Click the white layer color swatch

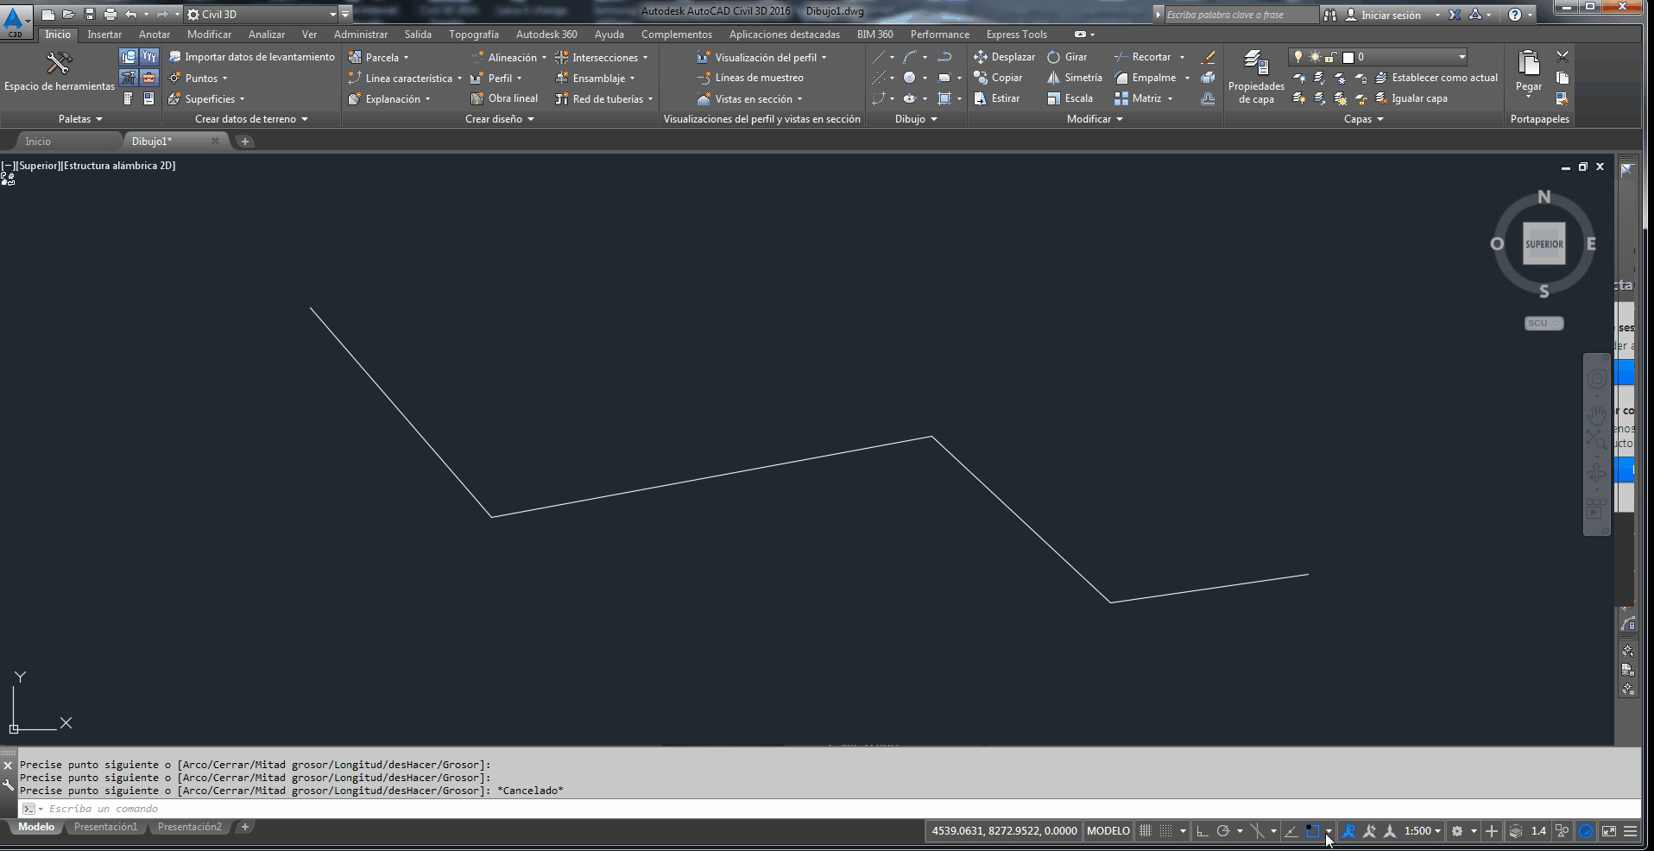[x=1348, y=58]
